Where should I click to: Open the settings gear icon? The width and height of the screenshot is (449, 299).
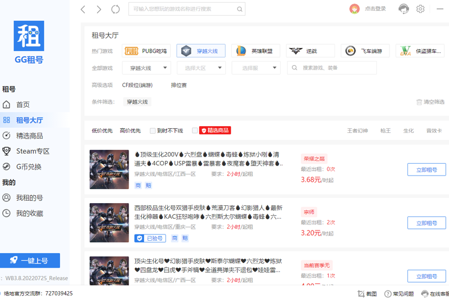coord(420,9)
